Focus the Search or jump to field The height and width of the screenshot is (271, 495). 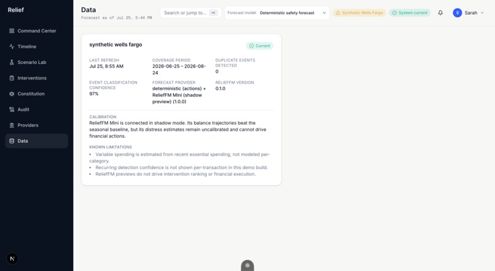[x=190, y=13]
